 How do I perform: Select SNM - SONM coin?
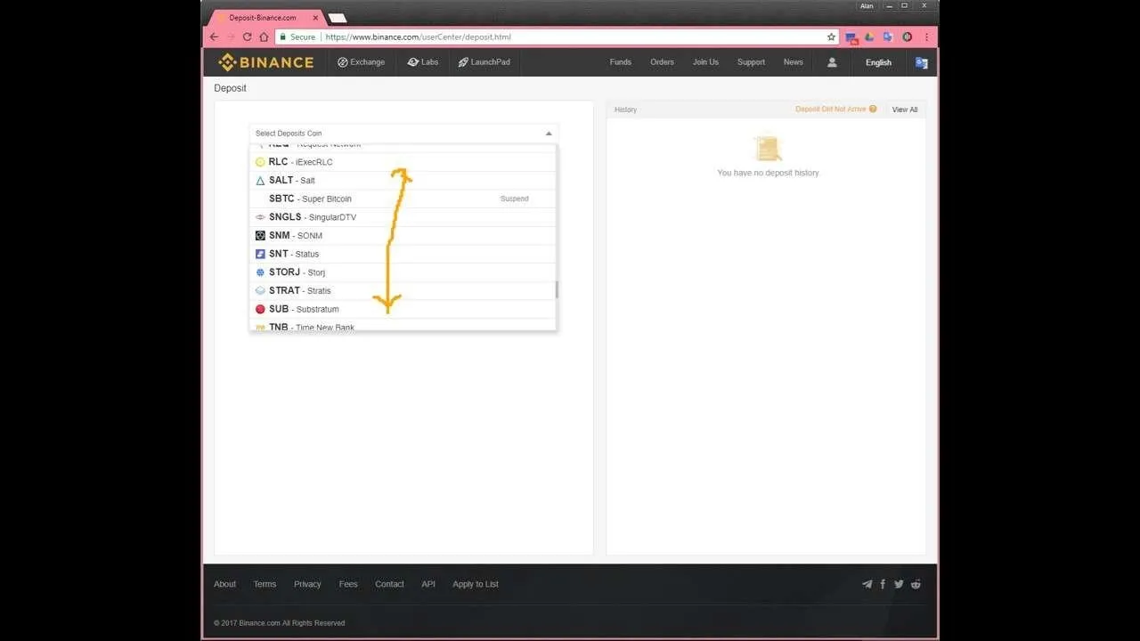pos(403,236)
